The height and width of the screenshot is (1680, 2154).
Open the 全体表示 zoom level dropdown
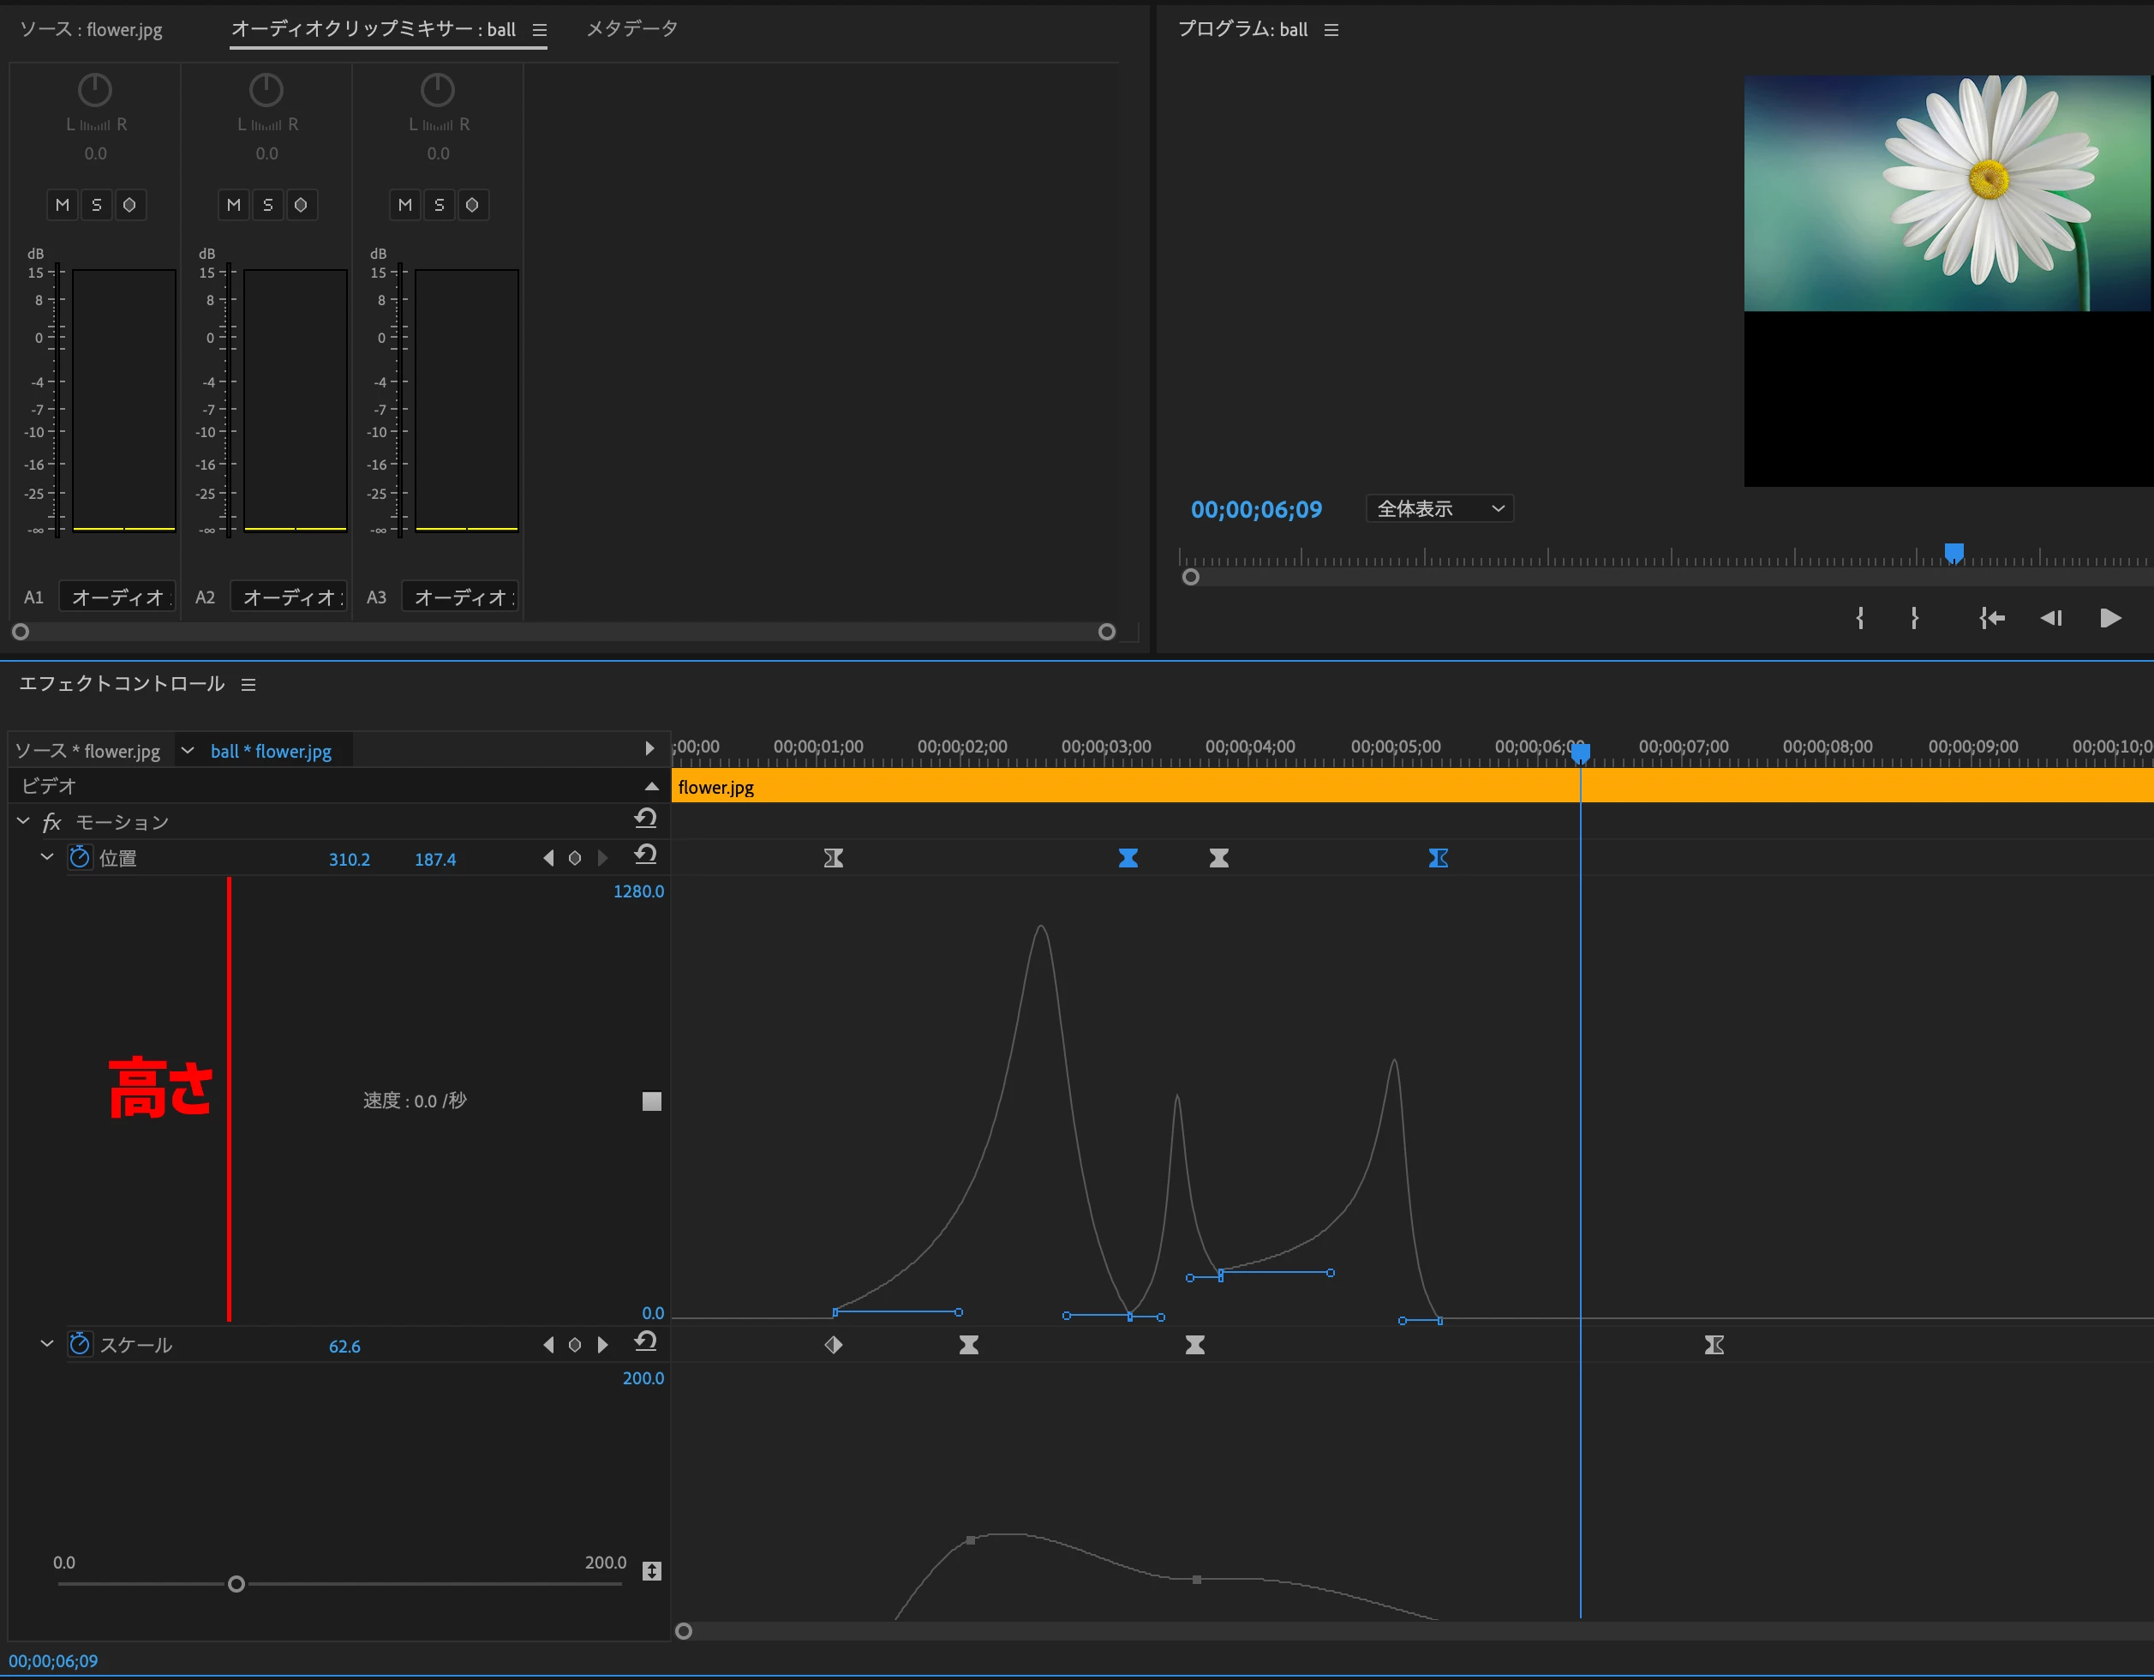click(x=1440, y=509)
